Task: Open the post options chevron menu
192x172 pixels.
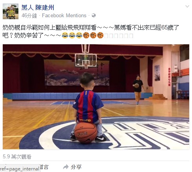Action: point(187,6)
